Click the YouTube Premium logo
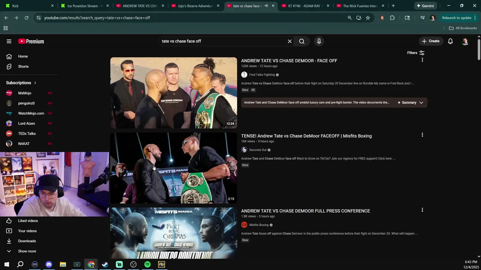 pyautogui.click(x=31, y=41)
